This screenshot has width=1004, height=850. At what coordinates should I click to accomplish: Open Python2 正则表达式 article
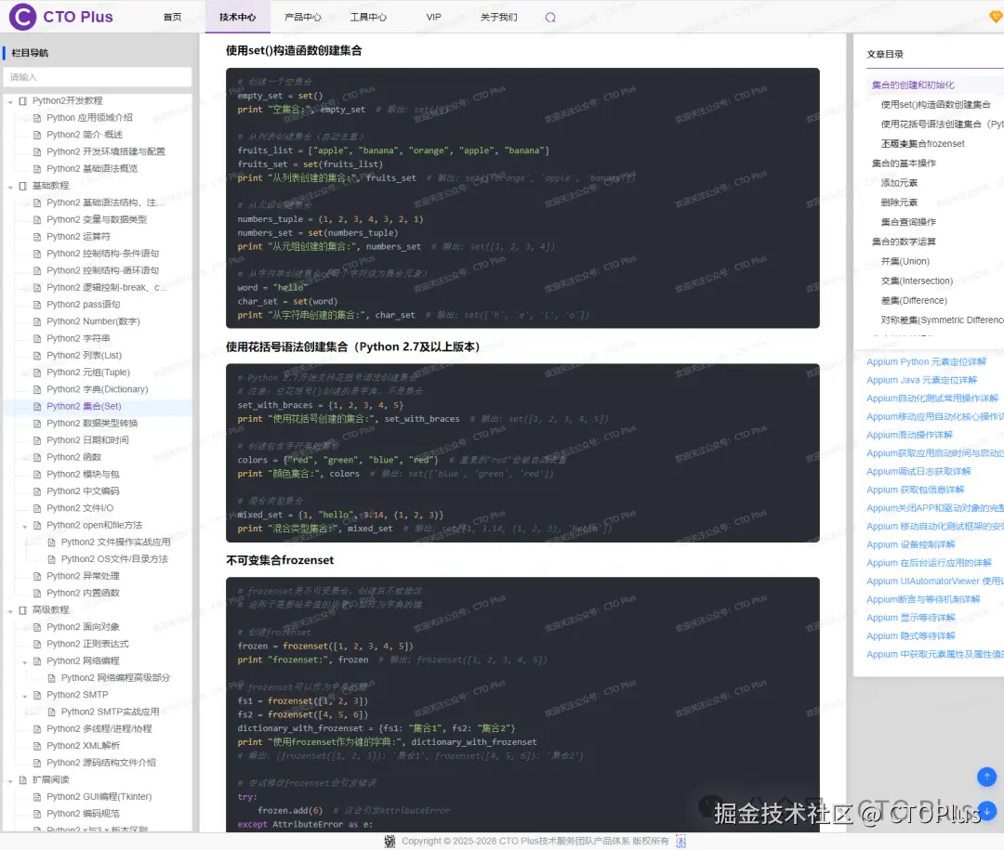[x=87, y=644]
